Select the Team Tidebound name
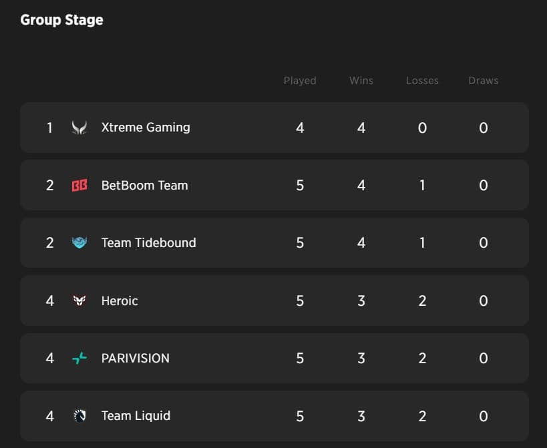The width and height of the screenshot is (547, 448). (148, 242)
